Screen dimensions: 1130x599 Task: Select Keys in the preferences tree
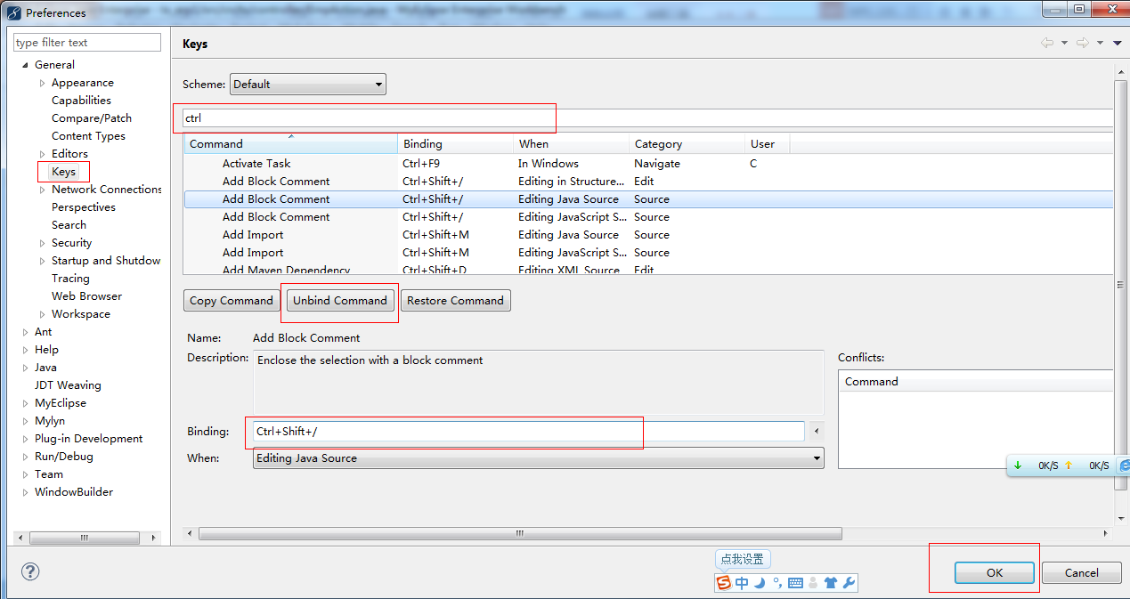(64, 172)
